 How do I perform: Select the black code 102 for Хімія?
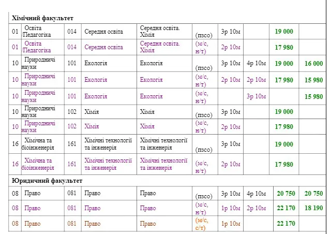pyautogui.click(x=72, y=112)
